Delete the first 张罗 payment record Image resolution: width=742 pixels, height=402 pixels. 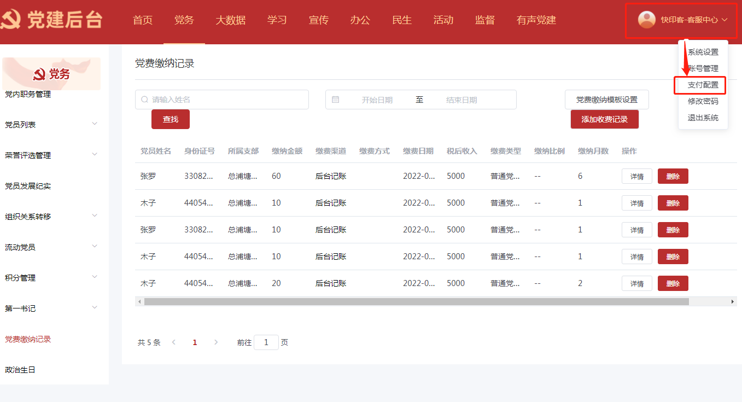coord(673,176)
